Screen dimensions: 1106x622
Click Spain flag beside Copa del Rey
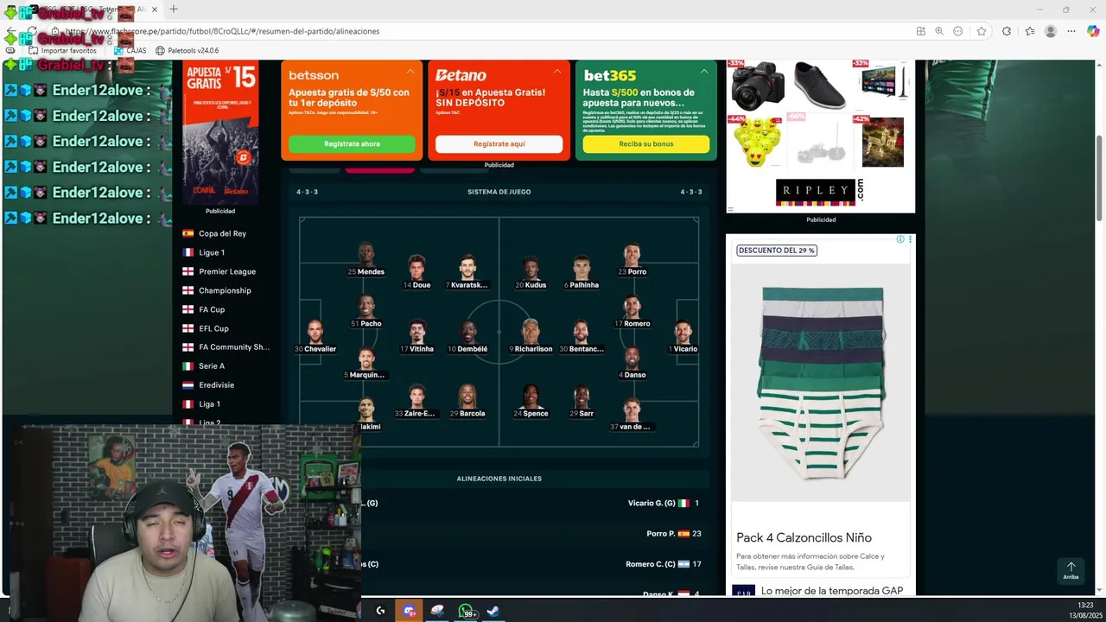pos(188,233)
